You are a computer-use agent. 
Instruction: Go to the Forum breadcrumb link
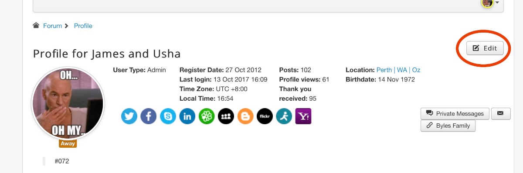[52, 26]
